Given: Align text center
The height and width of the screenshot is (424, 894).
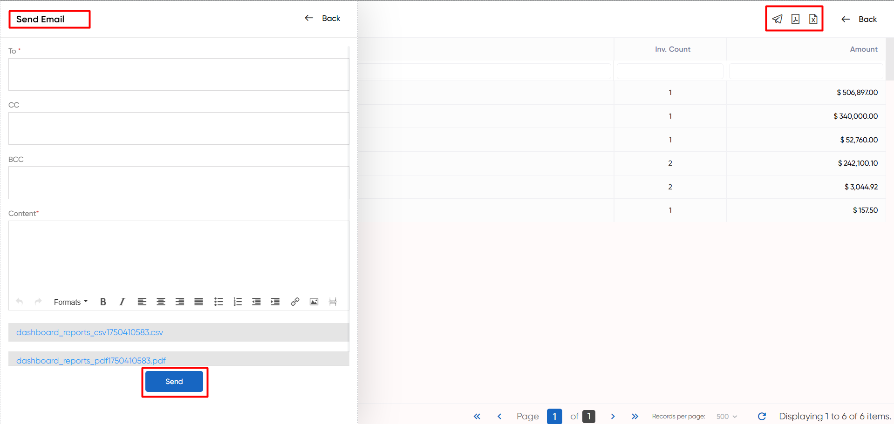Looking at the screenshot, I should click(x=161, y=302).
